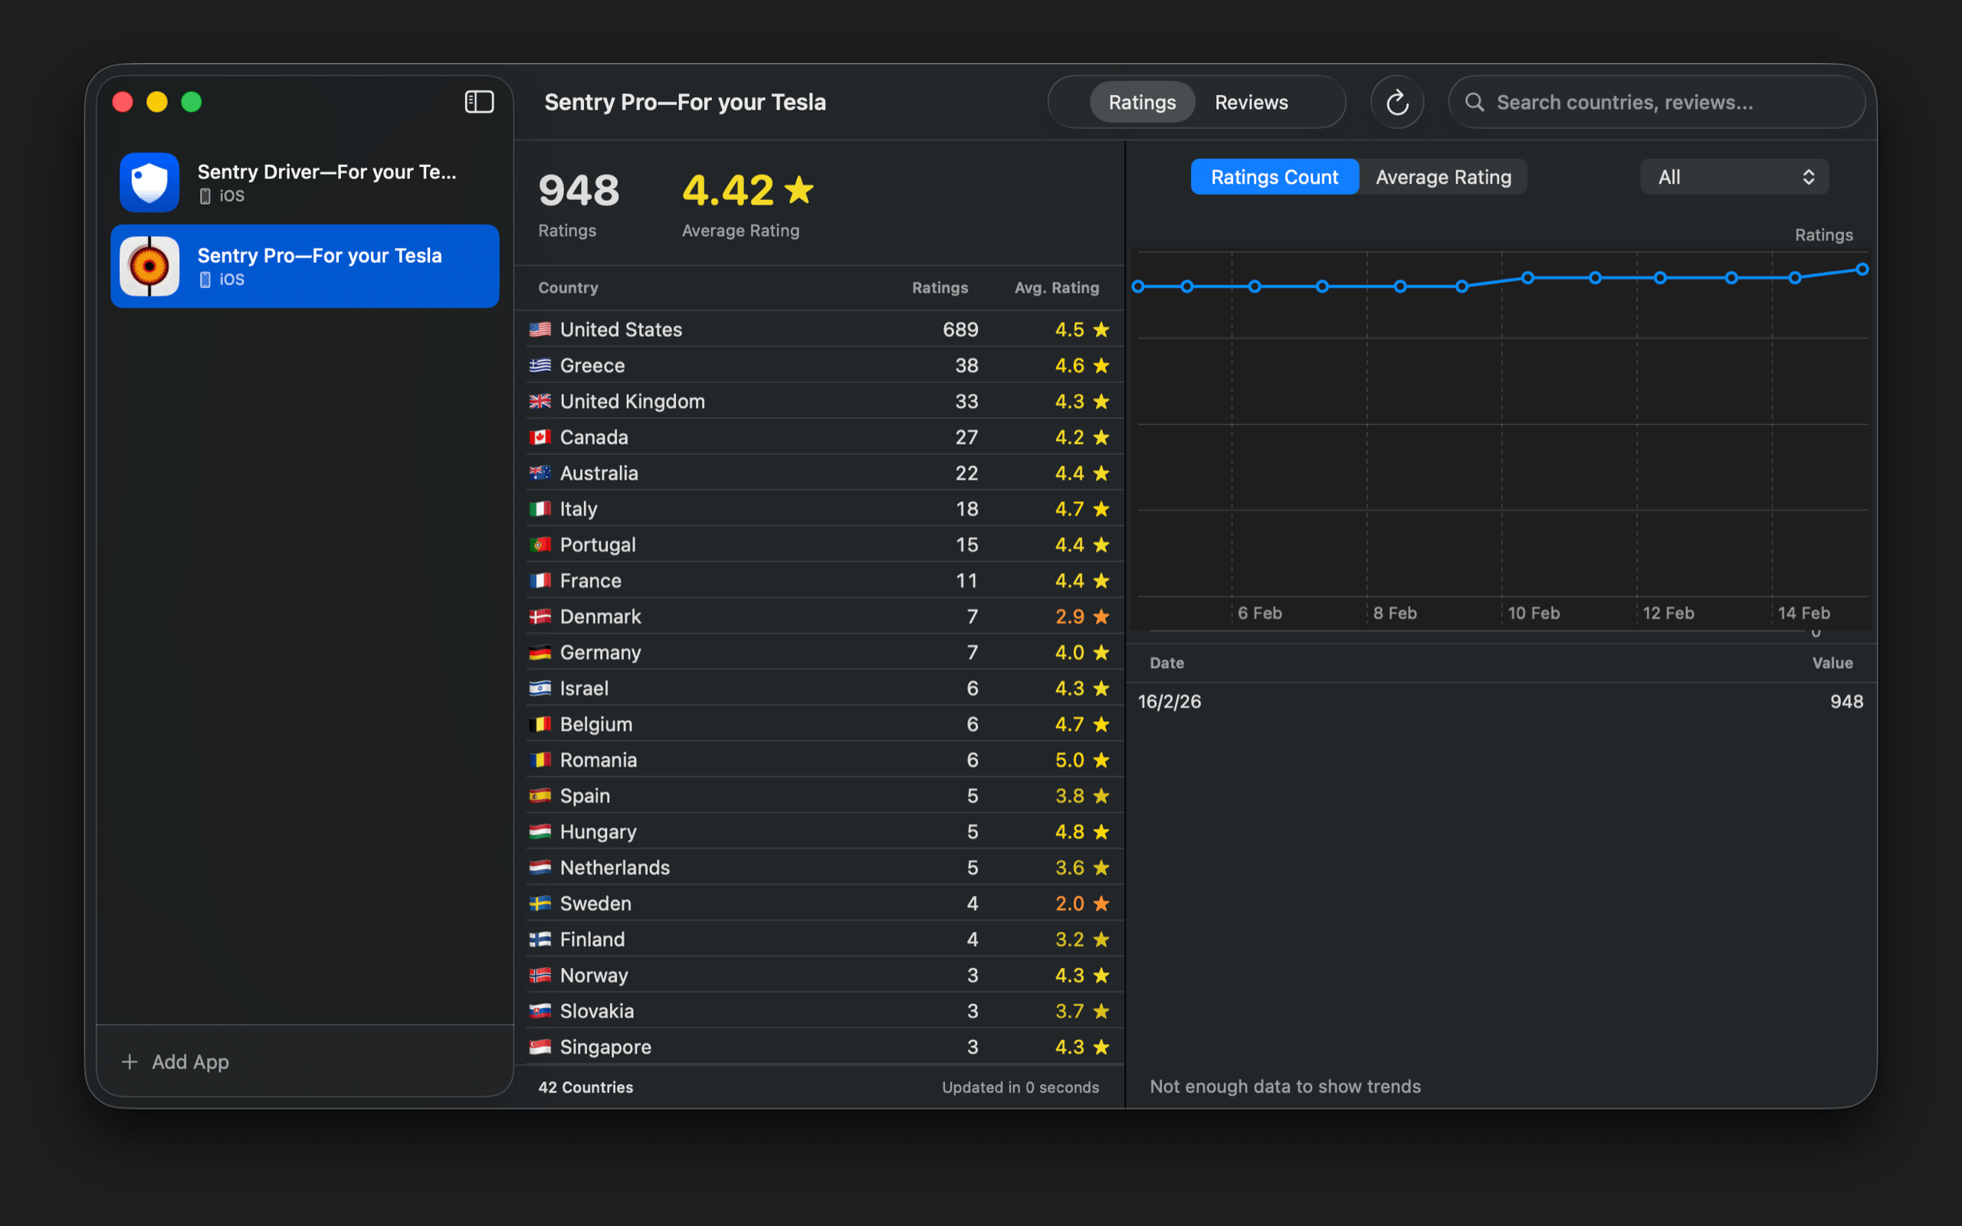This screenshot has height=1226, width=1962.
Task: Refresh the ratings data
Action: pos(1396,101)
